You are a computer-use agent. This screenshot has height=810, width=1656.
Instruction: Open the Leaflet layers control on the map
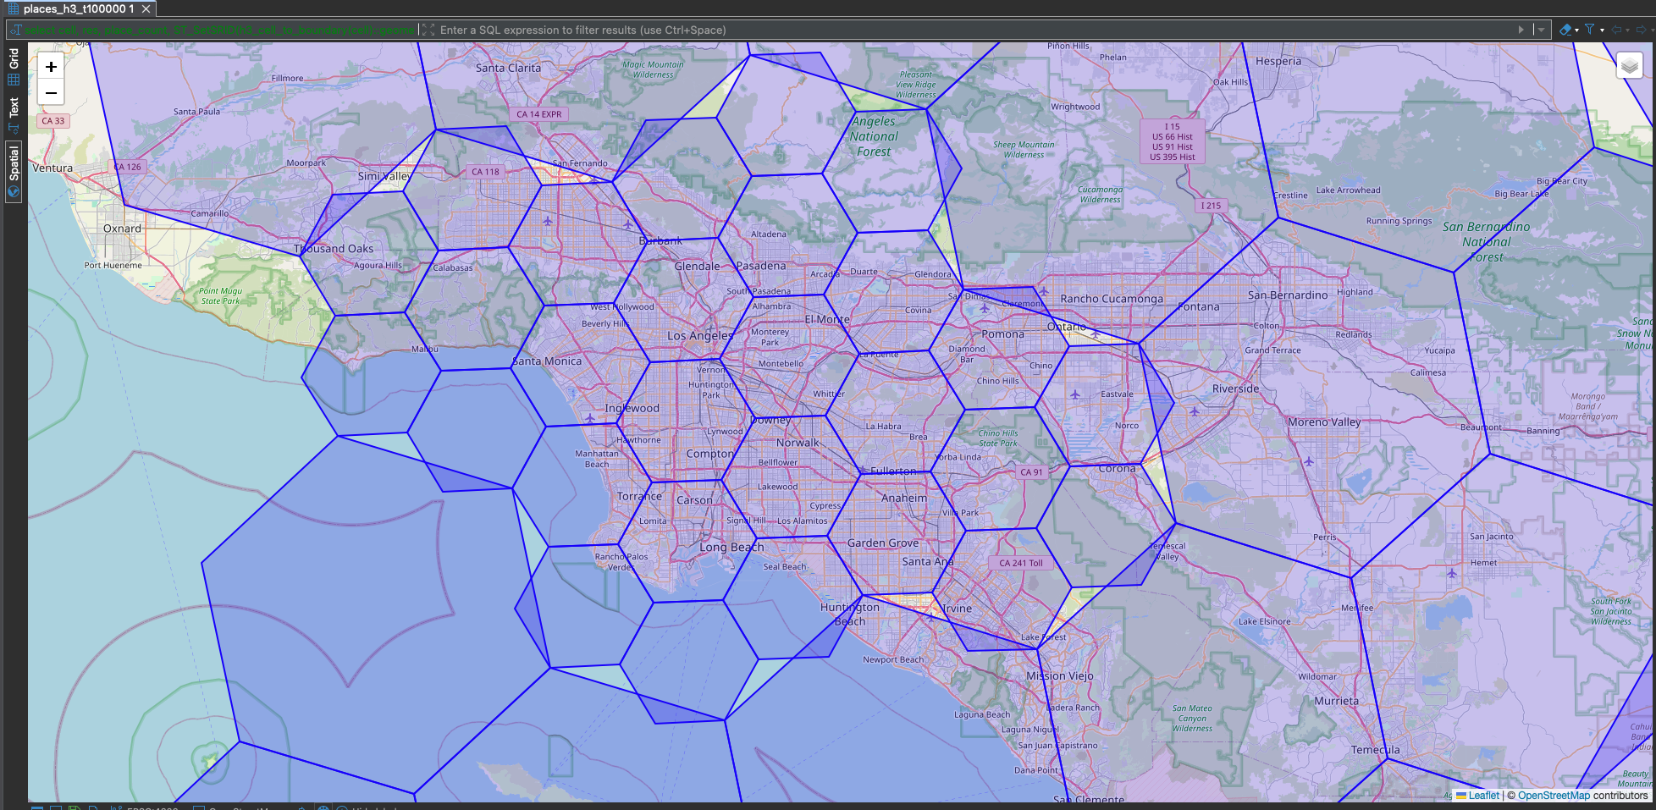(x=1629, y=64)
